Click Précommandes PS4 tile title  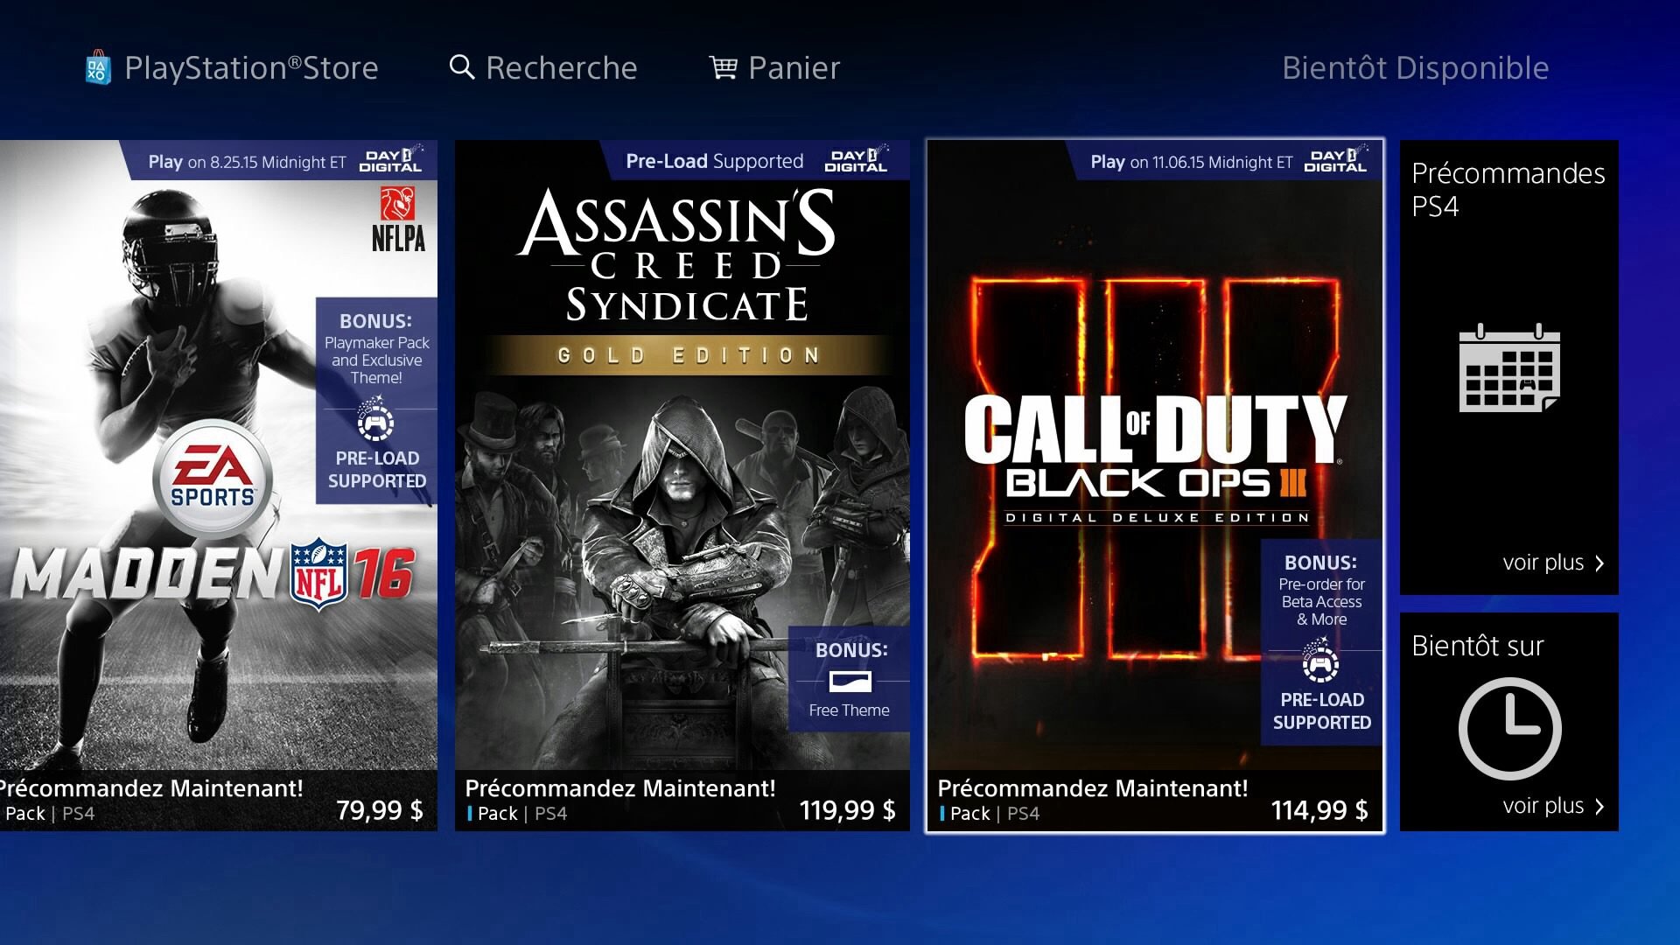pyautogui.click(x=1508, y=190)
